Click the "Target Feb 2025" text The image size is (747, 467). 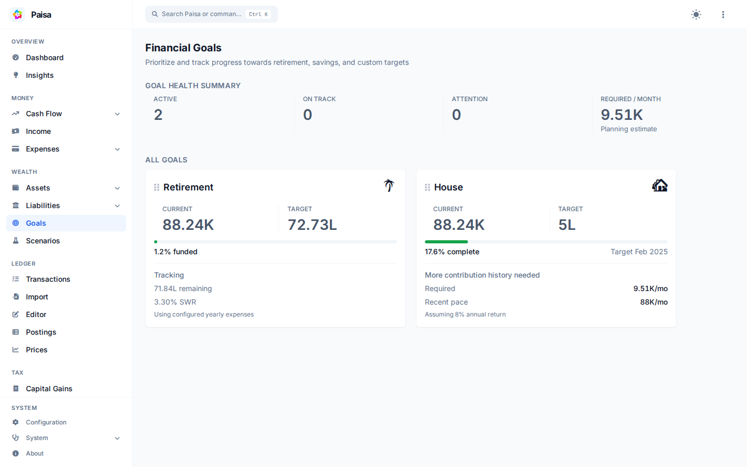point(639,252)
